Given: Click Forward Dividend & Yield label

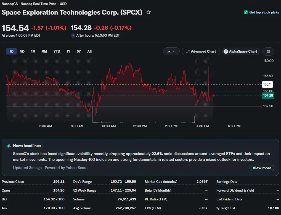Looking at the screenshot, I should pyautogui.click(x=235, y=190).
